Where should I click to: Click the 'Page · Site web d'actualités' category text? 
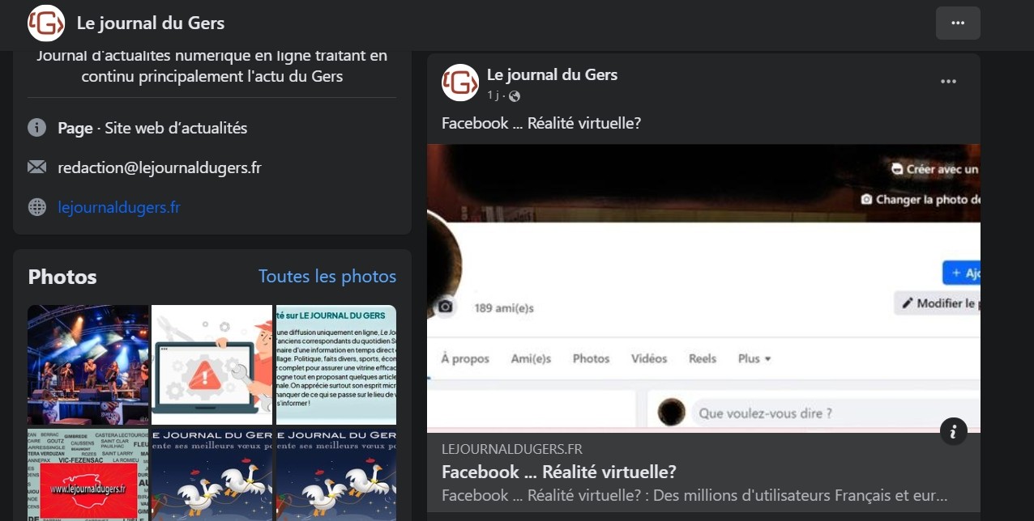coord(152,128)
